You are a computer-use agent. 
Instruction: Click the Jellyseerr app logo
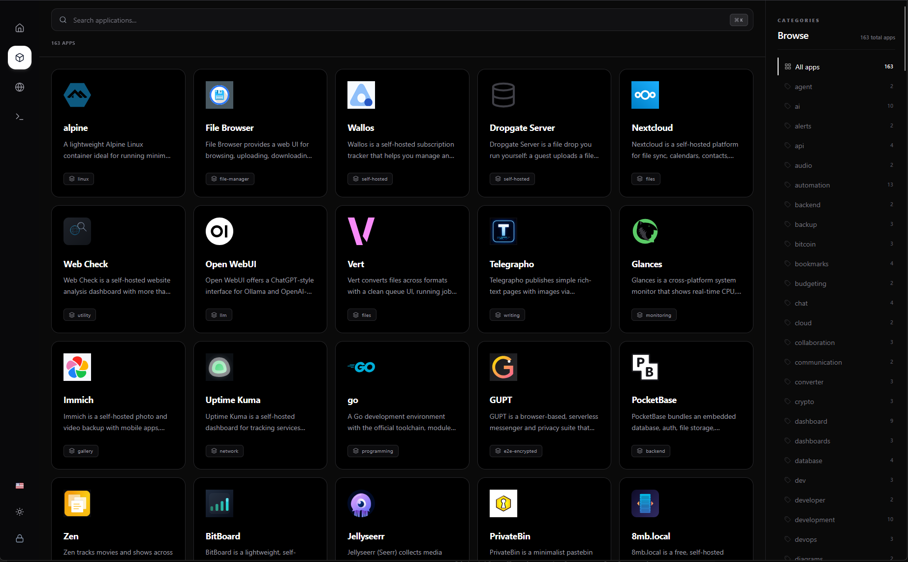point(361,503)
